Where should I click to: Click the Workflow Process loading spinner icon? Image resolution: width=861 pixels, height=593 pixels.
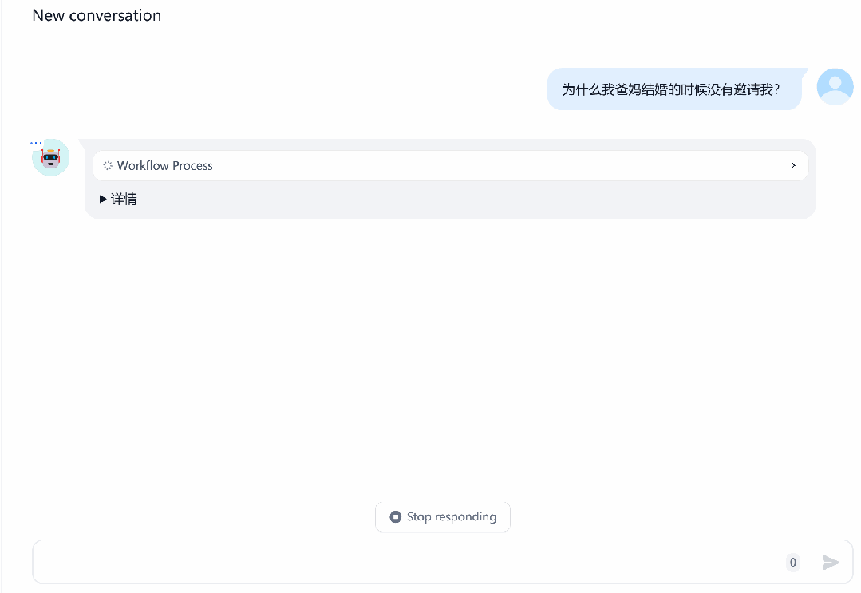tap(108, 165)
